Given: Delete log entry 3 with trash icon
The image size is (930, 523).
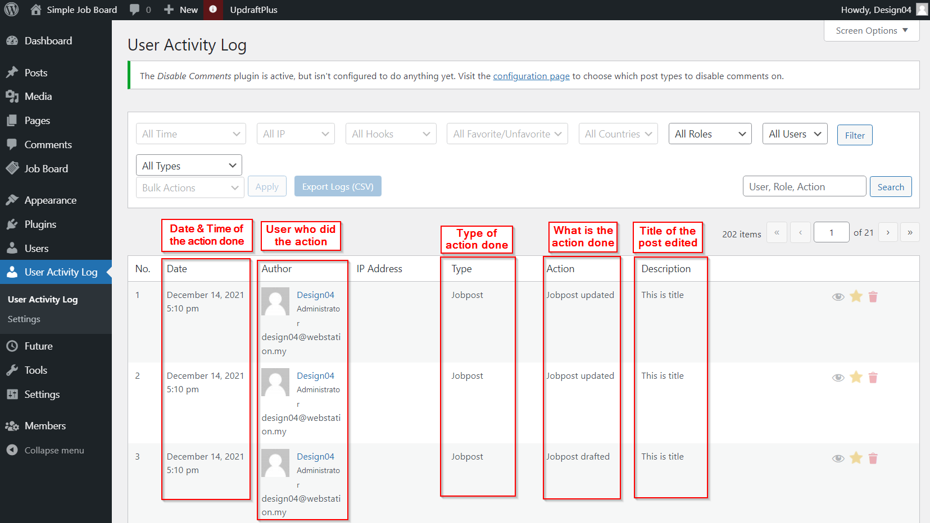Looking at the screenshot, I should coord(873,458).
